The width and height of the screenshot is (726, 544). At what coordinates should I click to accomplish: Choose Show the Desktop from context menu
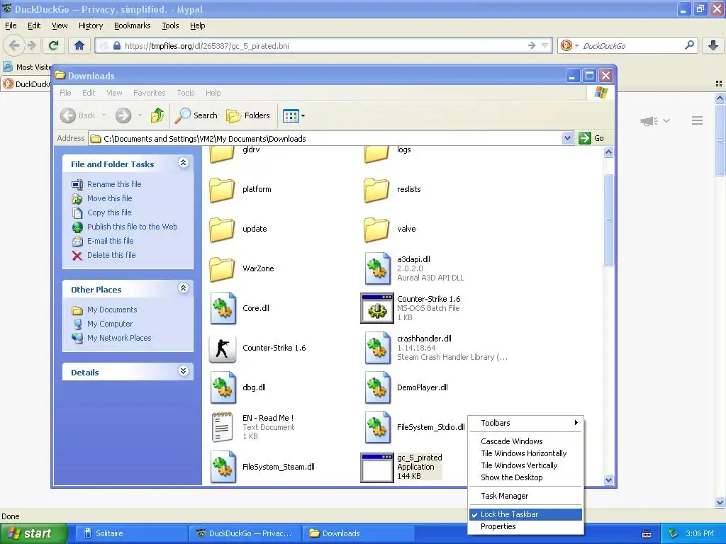525,477
